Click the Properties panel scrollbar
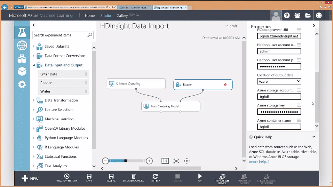 [317, 97]
